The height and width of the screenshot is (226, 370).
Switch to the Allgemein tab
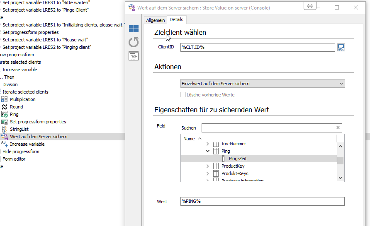click(x=156, y=20)
